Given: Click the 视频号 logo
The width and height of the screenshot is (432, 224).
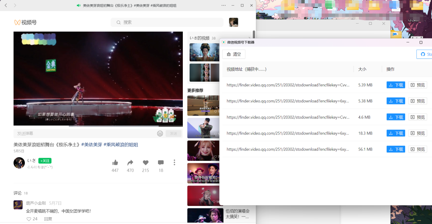Looking at the screenshot, I should pos(25,22).
